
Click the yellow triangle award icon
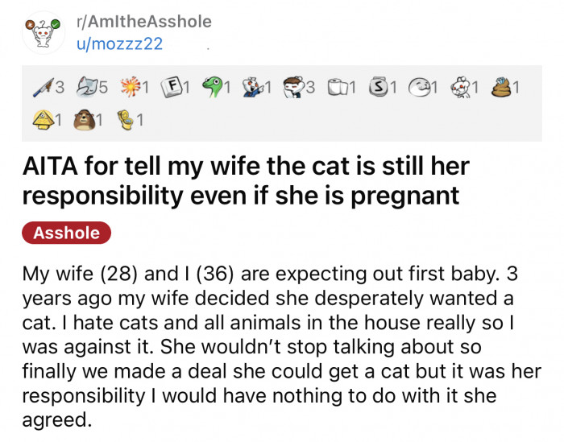[x=39, y=122]
